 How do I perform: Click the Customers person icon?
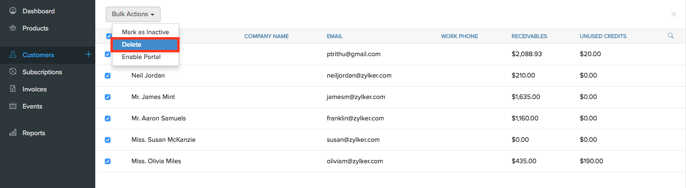13,55
